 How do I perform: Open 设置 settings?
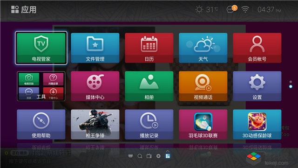click(257, 86)
